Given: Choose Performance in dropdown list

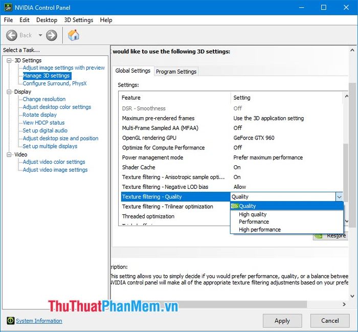Looking at the screenshot, I should [x=287, y=222].
